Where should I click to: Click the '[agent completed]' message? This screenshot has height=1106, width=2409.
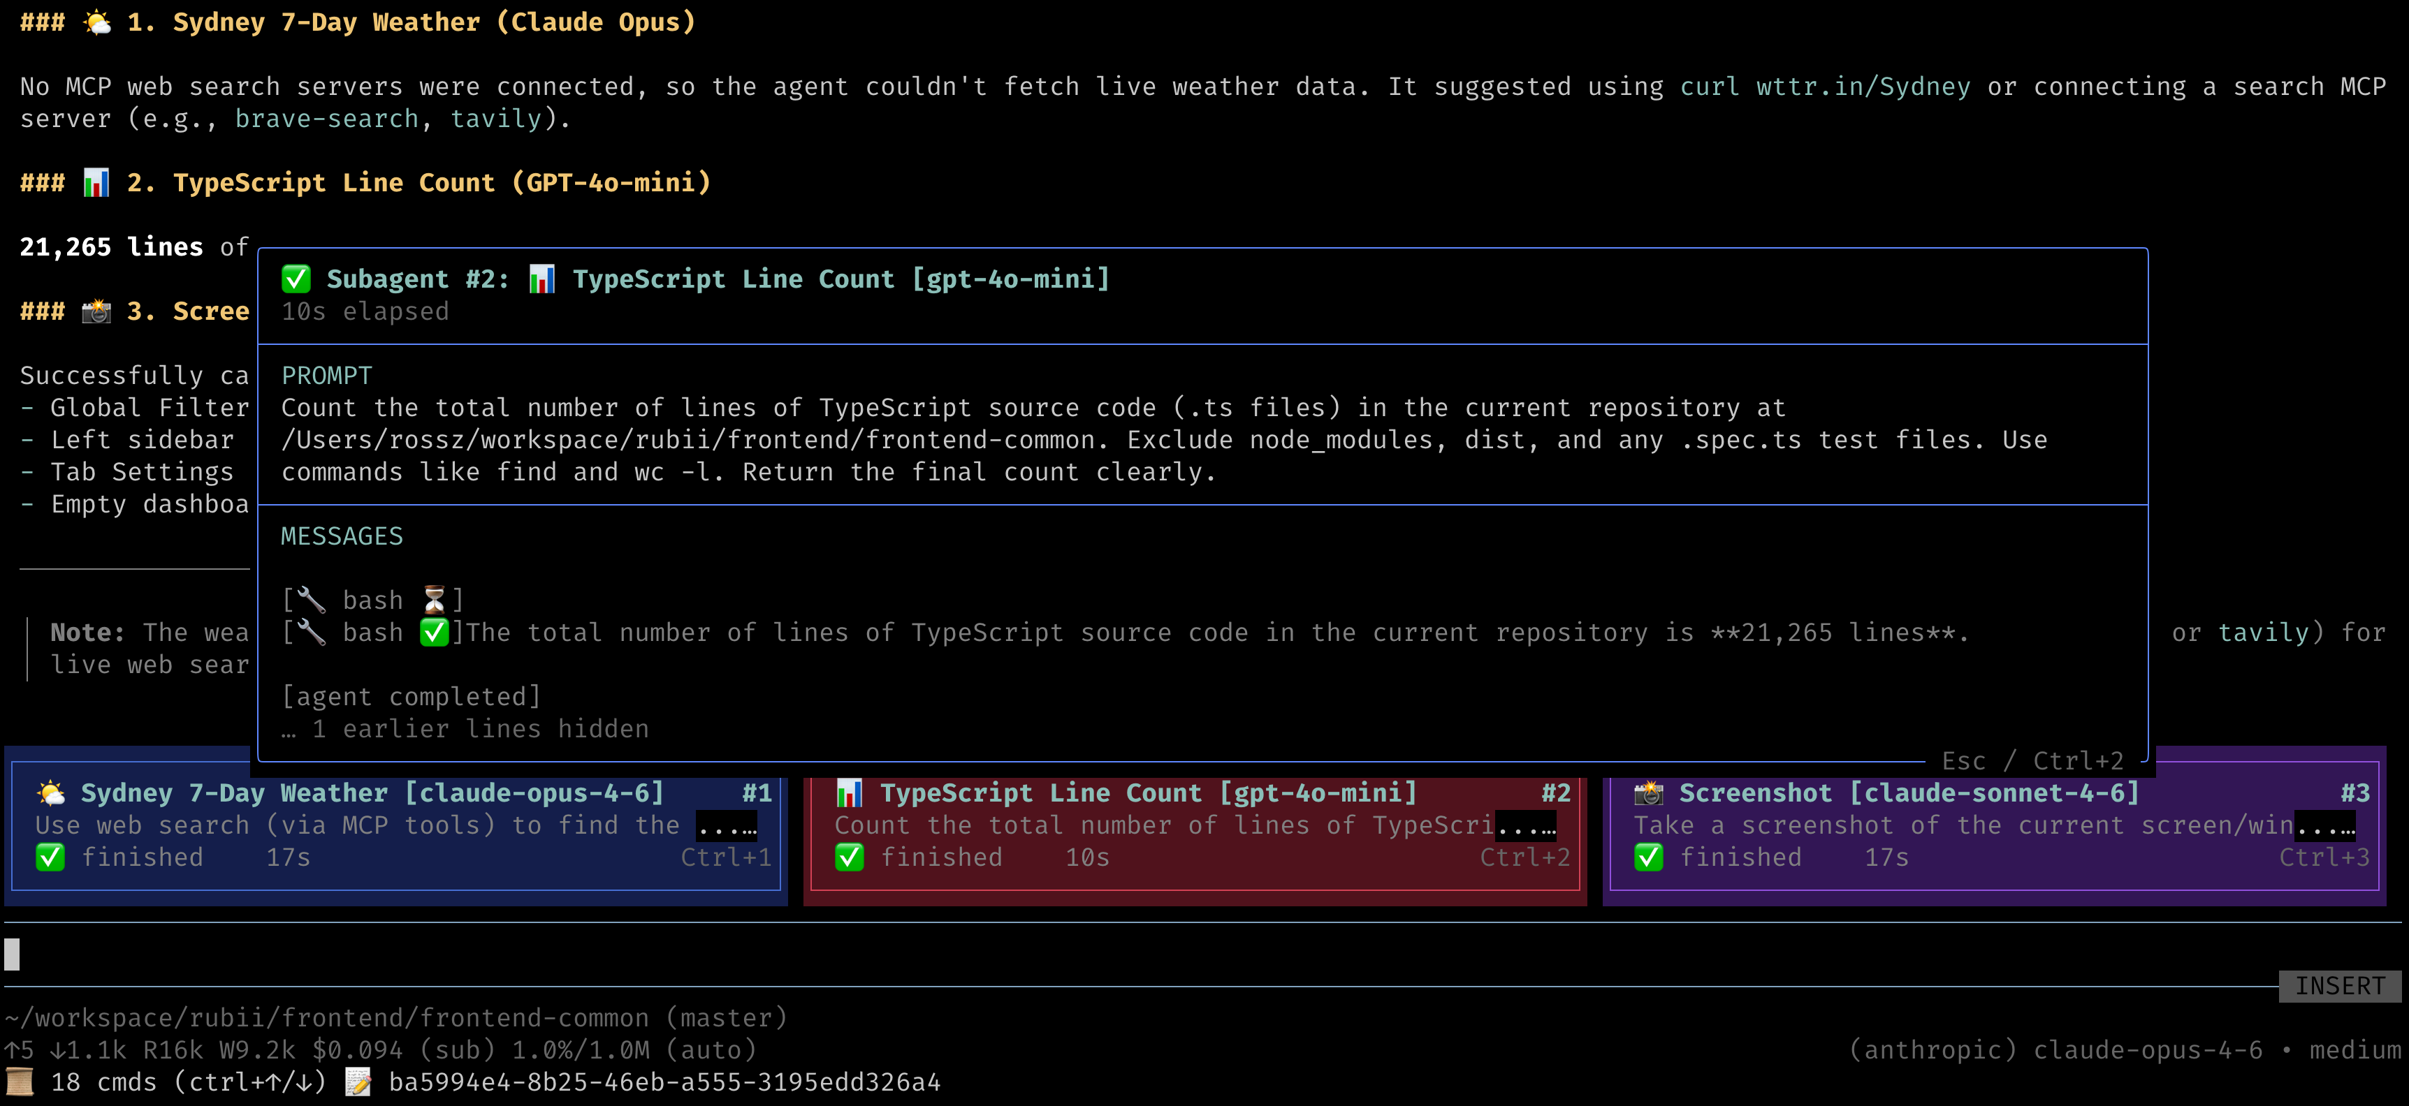(x=411, y=697)
